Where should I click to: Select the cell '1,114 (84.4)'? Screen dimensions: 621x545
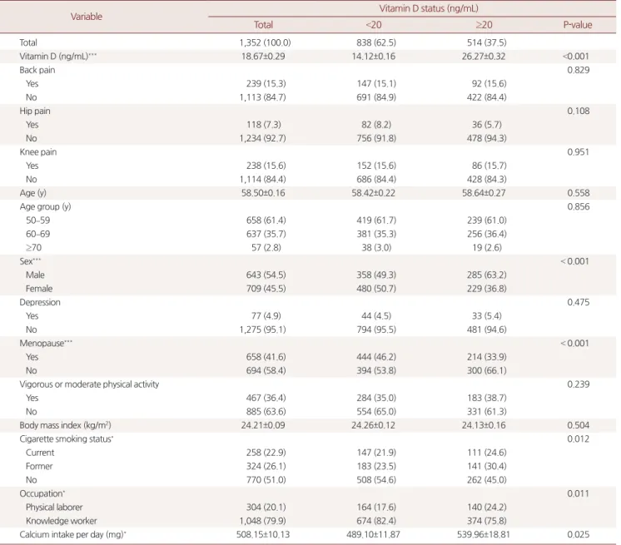pos(262,179)
